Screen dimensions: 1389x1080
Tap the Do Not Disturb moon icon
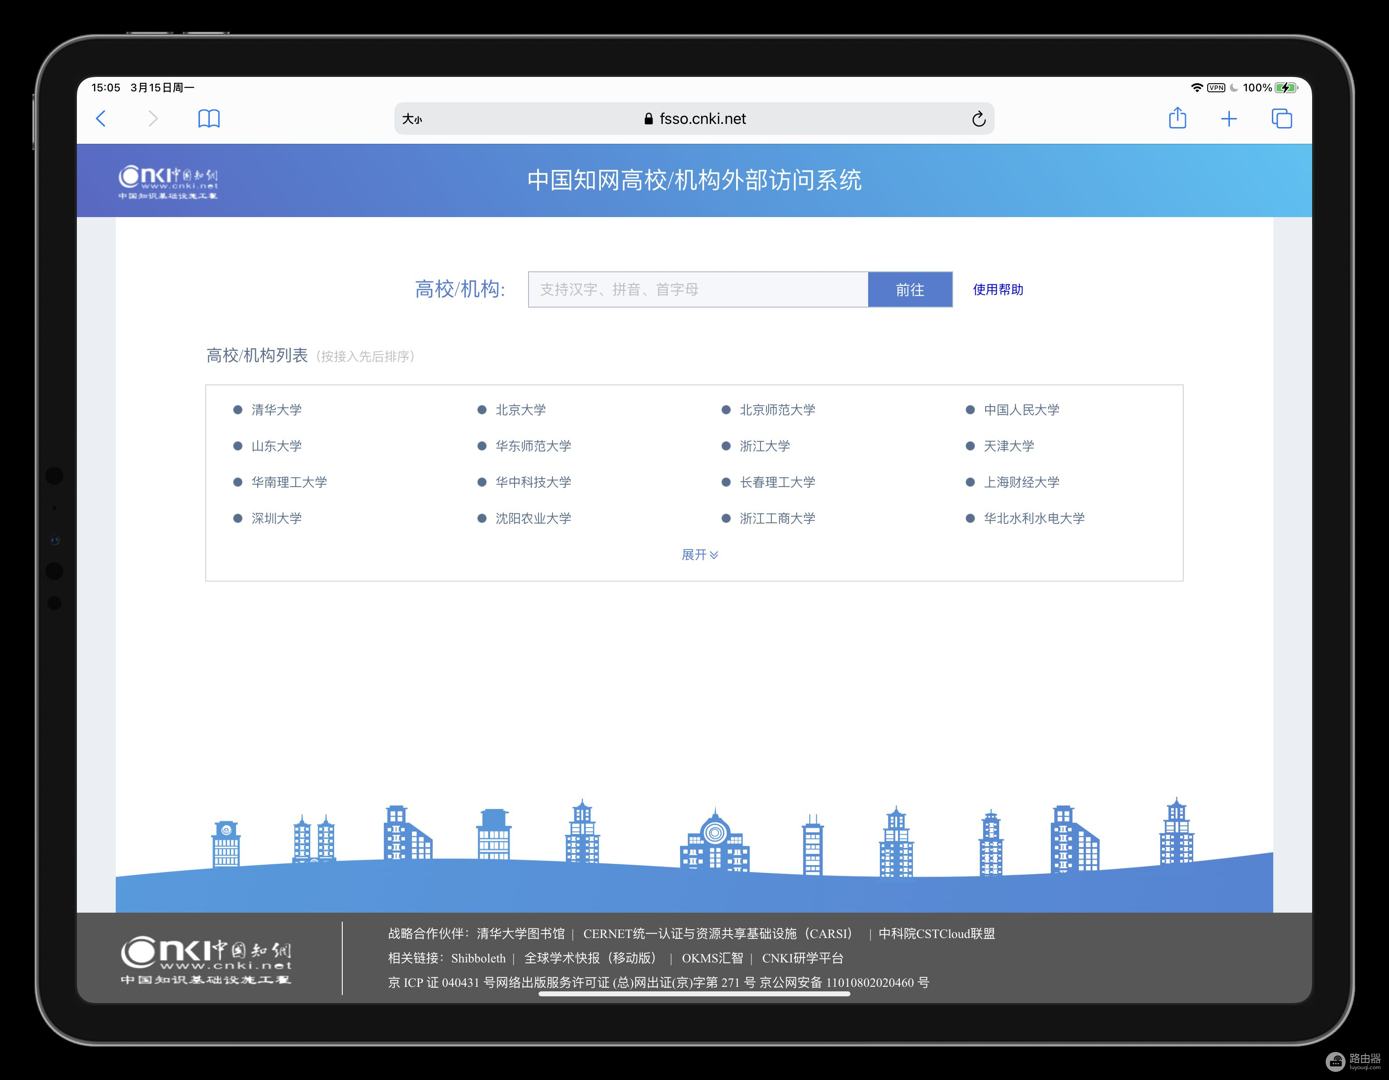(1234, 88)
